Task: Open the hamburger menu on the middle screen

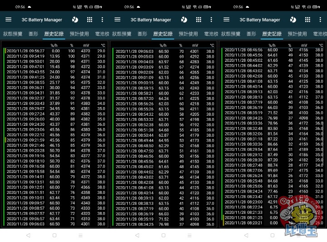Action: coord(117,20)
